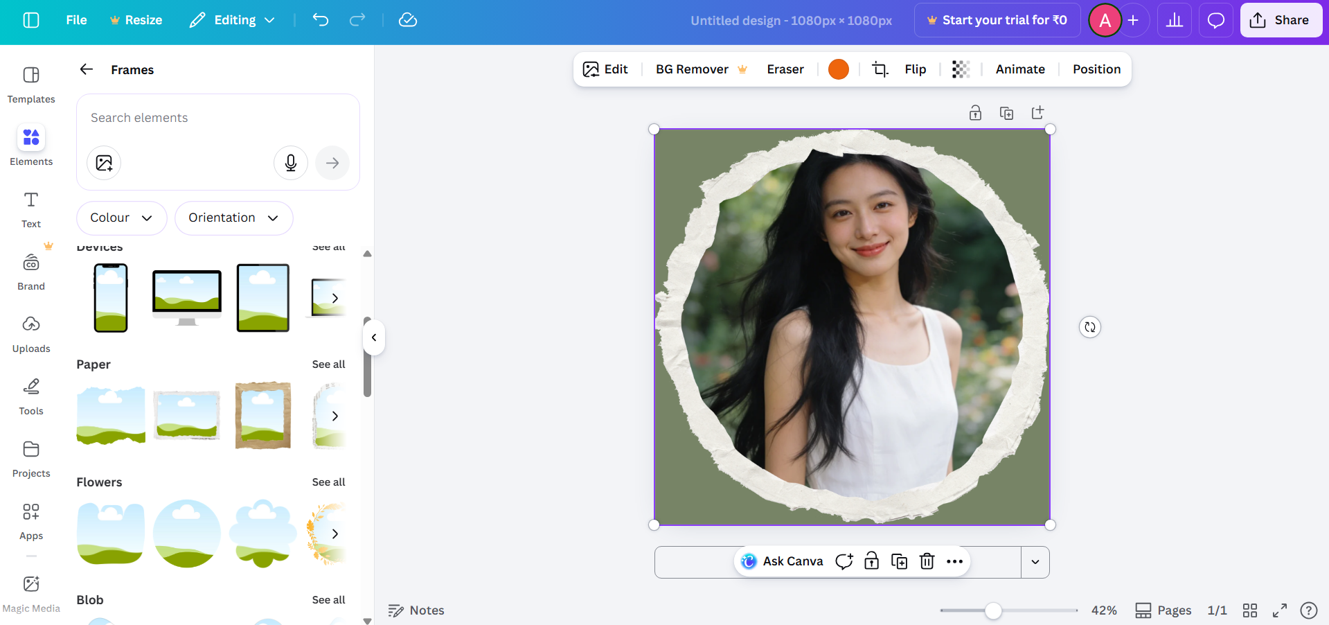Viewport: 1329px width, 625px height.
Task: Start voice search with microphone icon
Action: click(291, 163)
